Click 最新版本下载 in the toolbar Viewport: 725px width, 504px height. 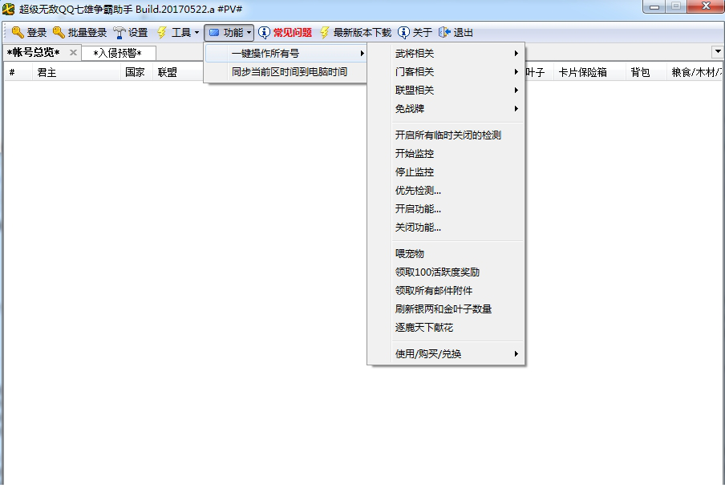355,32
